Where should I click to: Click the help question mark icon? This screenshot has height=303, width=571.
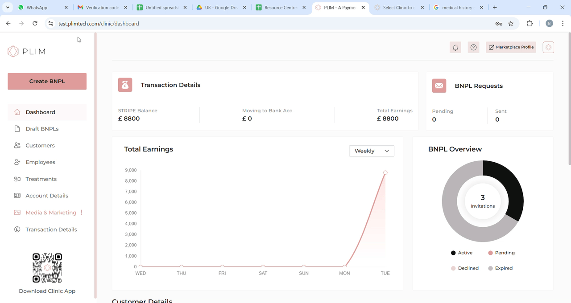pos(474,47)
